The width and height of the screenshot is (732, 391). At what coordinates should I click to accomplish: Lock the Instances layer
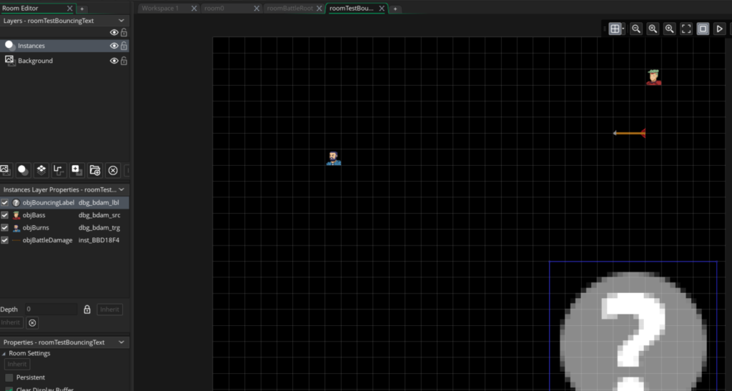124,46
